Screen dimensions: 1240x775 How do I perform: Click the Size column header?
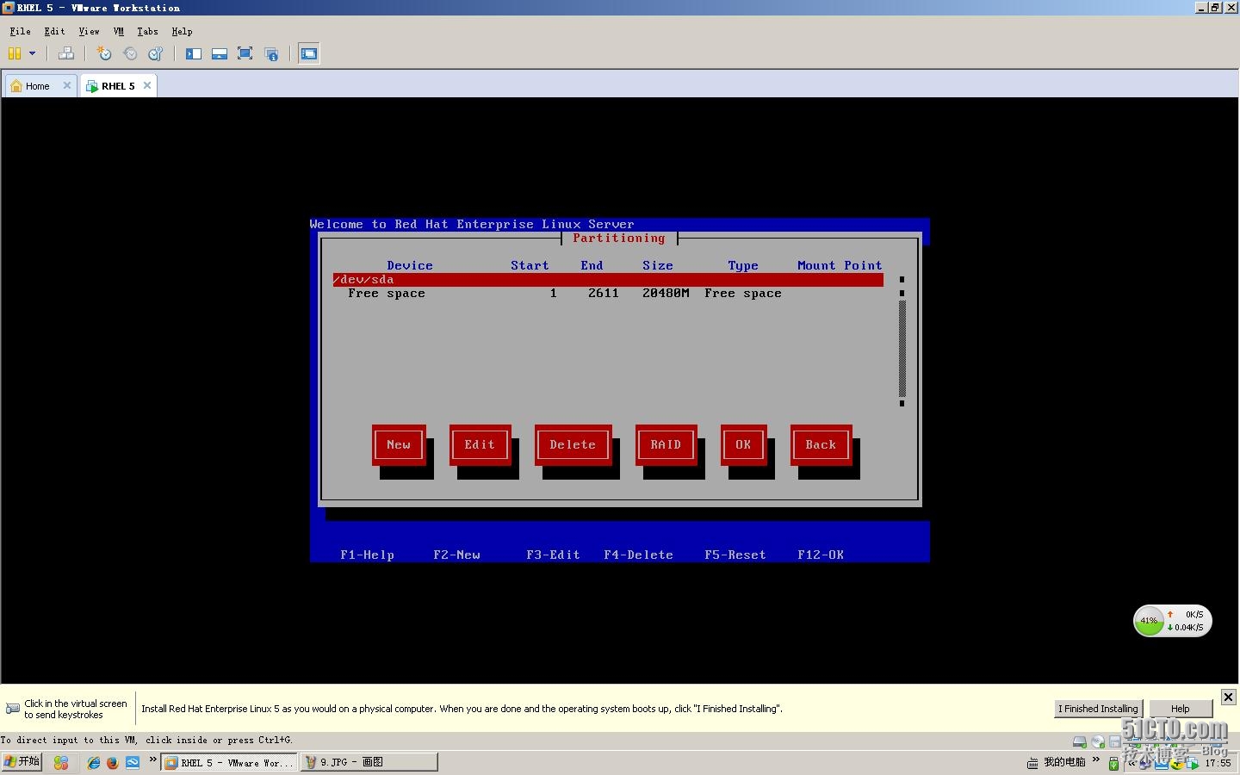click(x=658, y=266)
